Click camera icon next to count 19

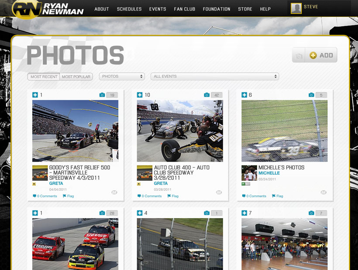tap(102, 95)
